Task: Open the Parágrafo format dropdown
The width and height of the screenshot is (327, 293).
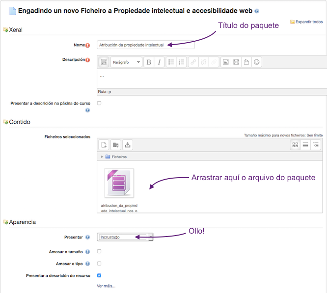Action: [126, 62]
